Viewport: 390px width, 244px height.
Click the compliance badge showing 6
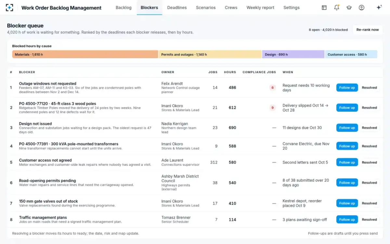272,88
